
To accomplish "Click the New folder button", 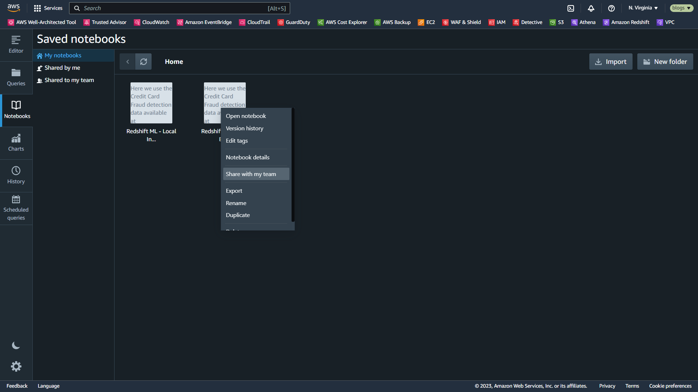I will coord(665,62).
